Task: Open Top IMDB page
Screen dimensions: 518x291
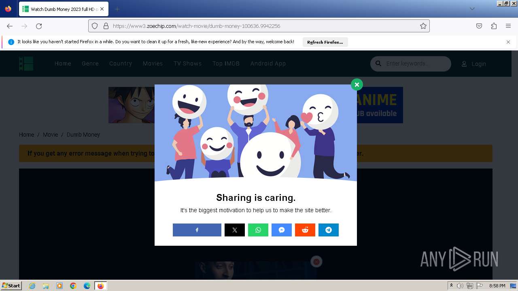Action: [x=226, y=63]
